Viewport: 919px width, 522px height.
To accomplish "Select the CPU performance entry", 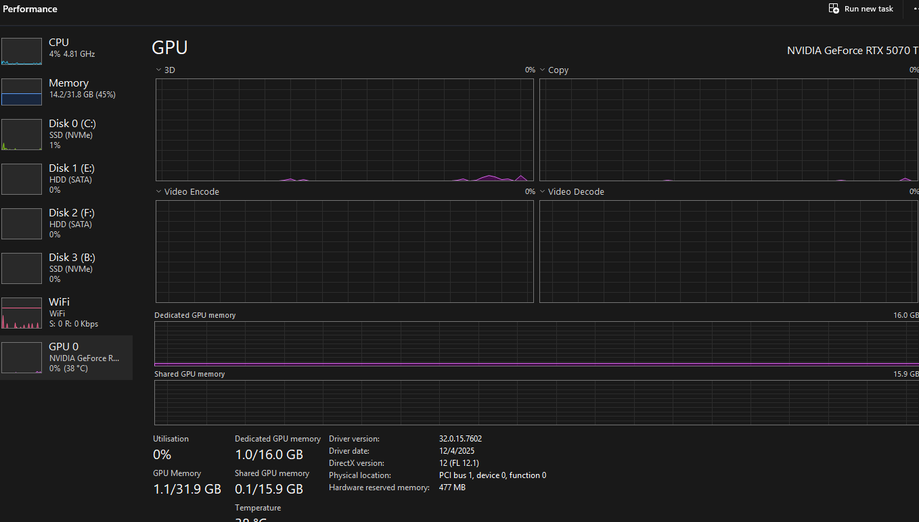I will tap(66, 51).
